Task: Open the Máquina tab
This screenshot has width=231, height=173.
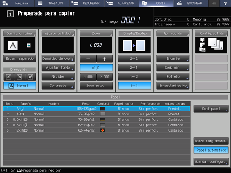Action: [x=17, y=3]
